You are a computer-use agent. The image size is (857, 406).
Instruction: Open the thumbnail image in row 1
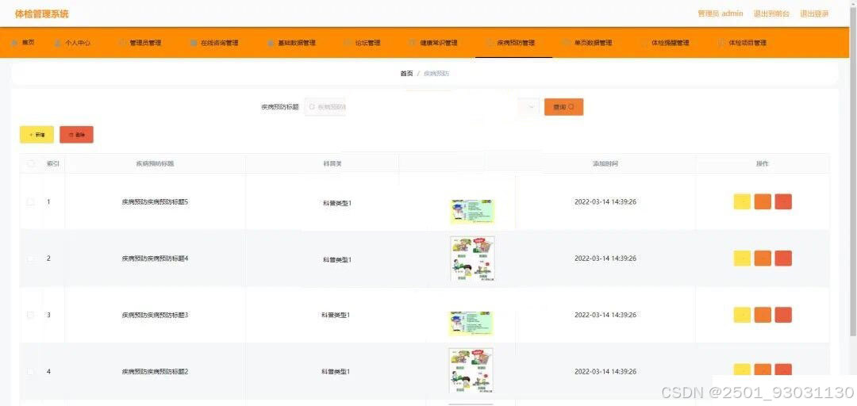[x=471, y=211]
